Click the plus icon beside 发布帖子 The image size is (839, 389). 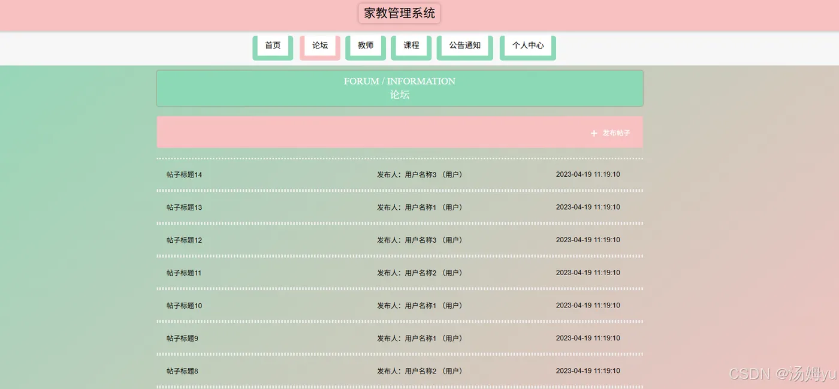click(x=594, y=133)
